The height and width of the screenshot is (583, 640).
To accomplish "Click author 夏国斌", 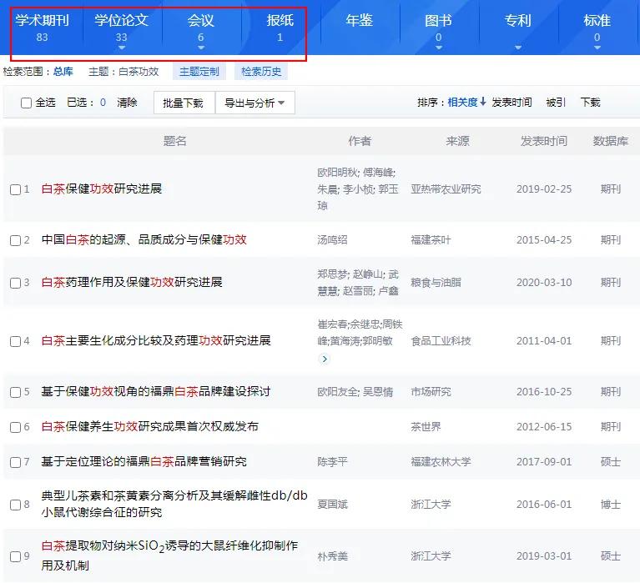I will [x=332, y=505].
